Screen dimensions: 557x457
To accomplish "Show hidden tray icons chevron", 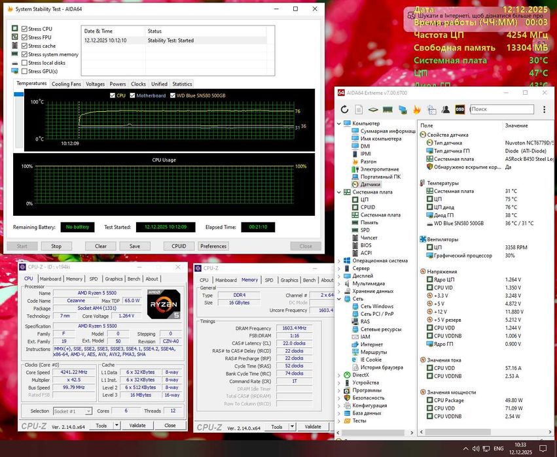I will (x=466, y=449).
